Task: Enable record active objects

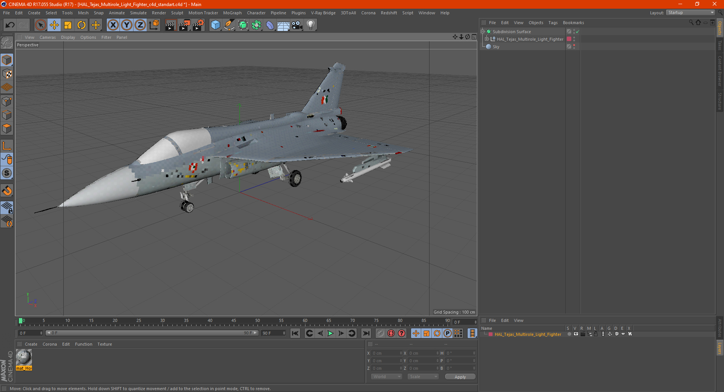Action: click(x=380, y=333)
